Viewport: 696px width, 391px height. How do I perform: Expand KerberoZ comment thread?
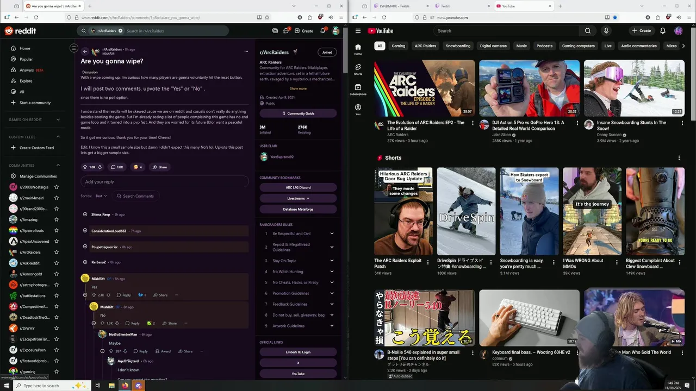[85, 262]
